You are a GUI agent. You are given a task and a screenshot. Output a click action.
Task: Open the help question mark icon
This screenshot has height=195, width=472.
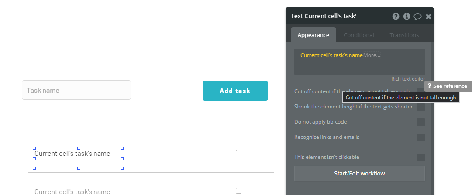(x=396, y=17)
